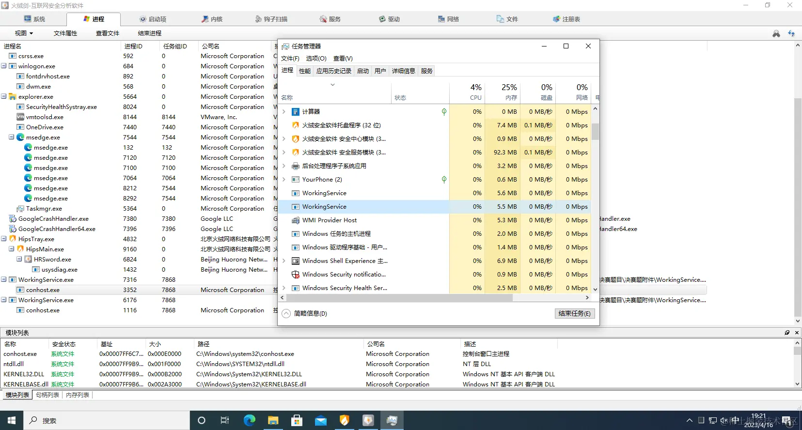Collapse the msedge.exe parent tree node
This screenshot has height=430, width=802.
(12, 137)
